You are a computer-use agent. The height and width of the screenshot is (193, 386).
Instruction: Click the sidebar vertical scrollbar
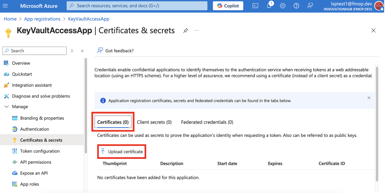tap(86, 105)
